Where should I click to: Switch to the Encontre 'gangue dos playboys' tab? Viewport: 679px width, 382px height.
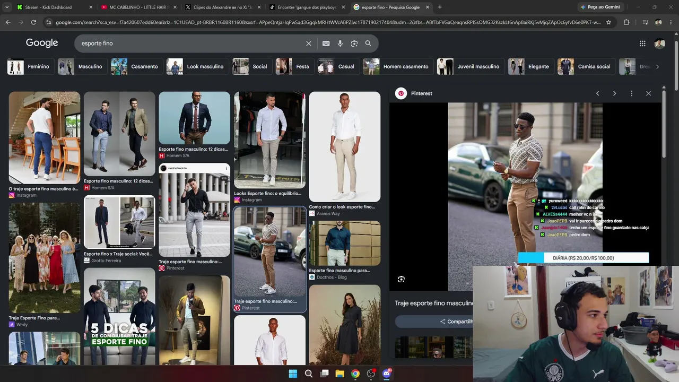(307, 7)
